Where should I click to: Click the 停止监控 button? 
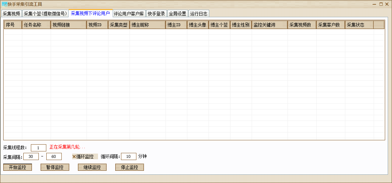pos(130,167)
